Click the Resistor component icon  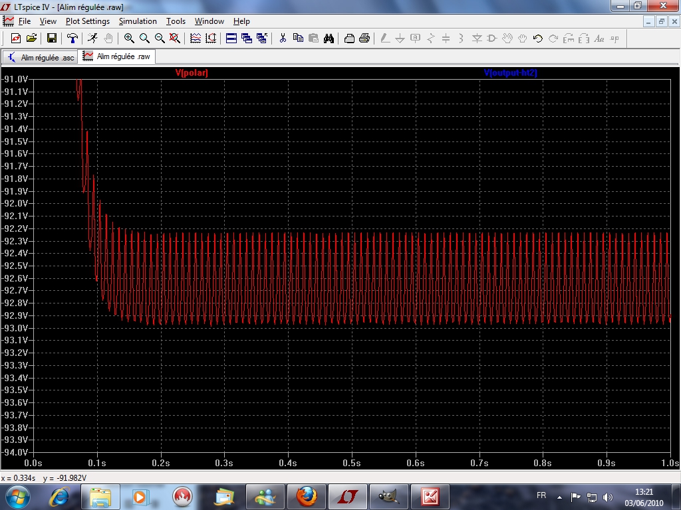tap(430, 38)
